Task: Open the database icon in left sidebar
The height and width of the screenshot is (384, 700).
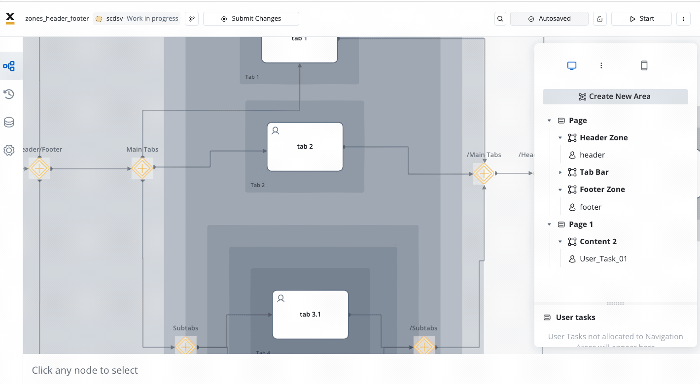Action: [9, 122]
